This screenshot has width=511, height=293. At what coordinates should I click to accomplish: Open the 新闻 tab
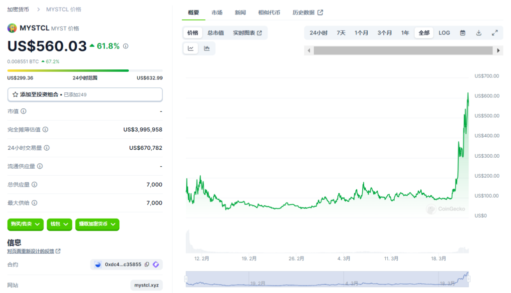pos(240,12)
